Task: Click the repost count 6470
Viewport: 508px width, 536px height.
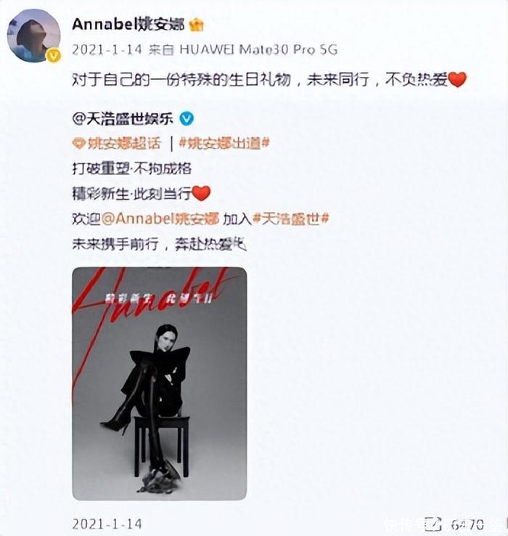Action: point(467,524)
